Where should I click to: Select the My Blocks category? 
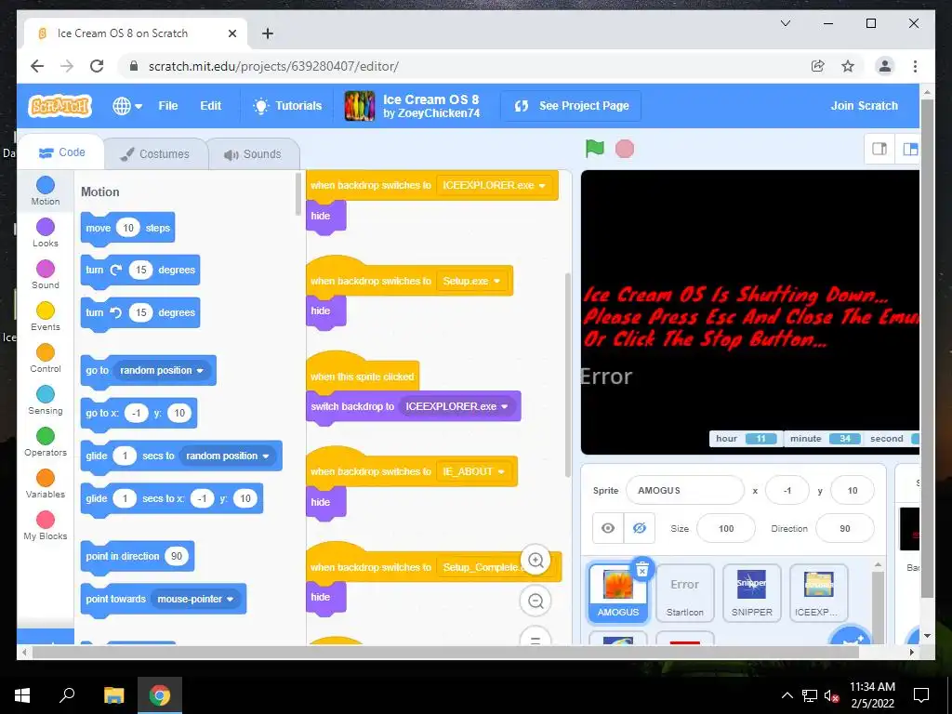tap(46, 526)
